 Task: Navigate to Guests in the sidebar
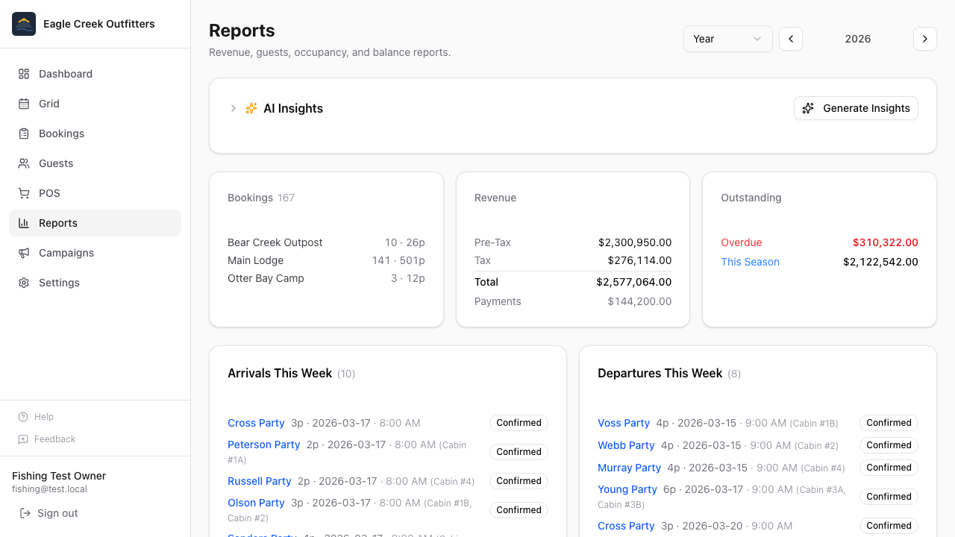(x=54, y=163)
